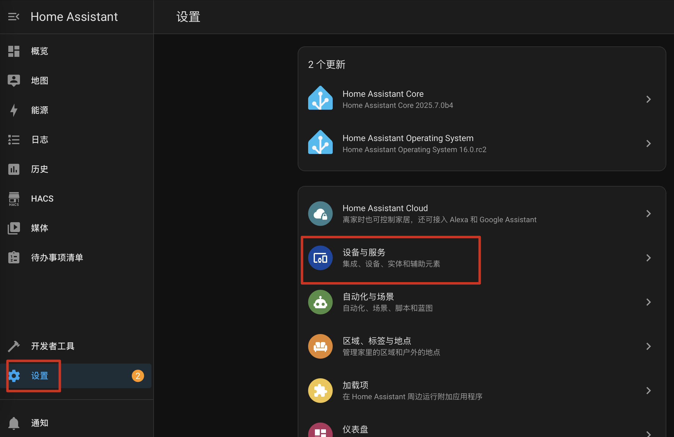Open 待办事项清单 from the sidebar
Image resolution: width=674 pixels, height=437 pixels.
[76, 258]
